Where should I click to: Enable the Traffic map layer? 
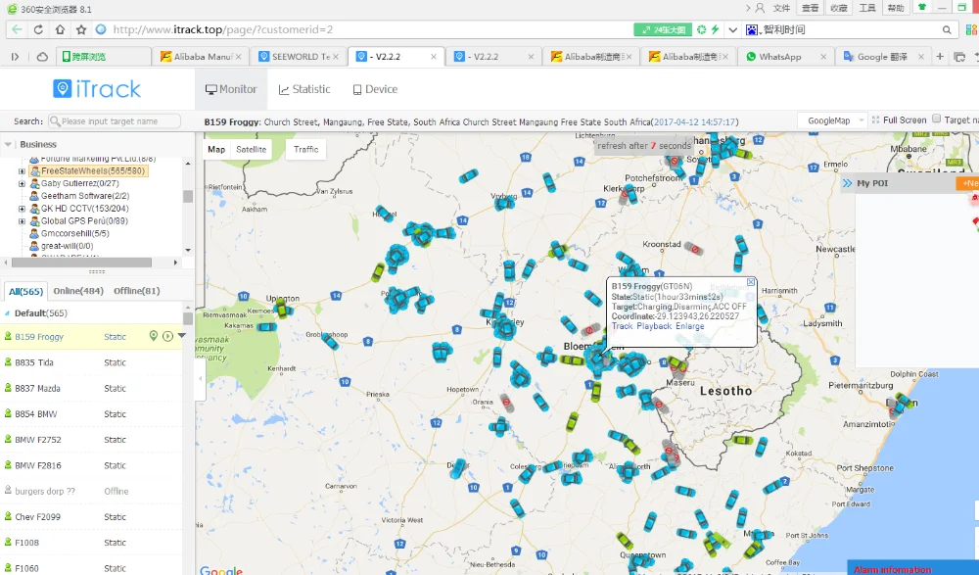306,150
